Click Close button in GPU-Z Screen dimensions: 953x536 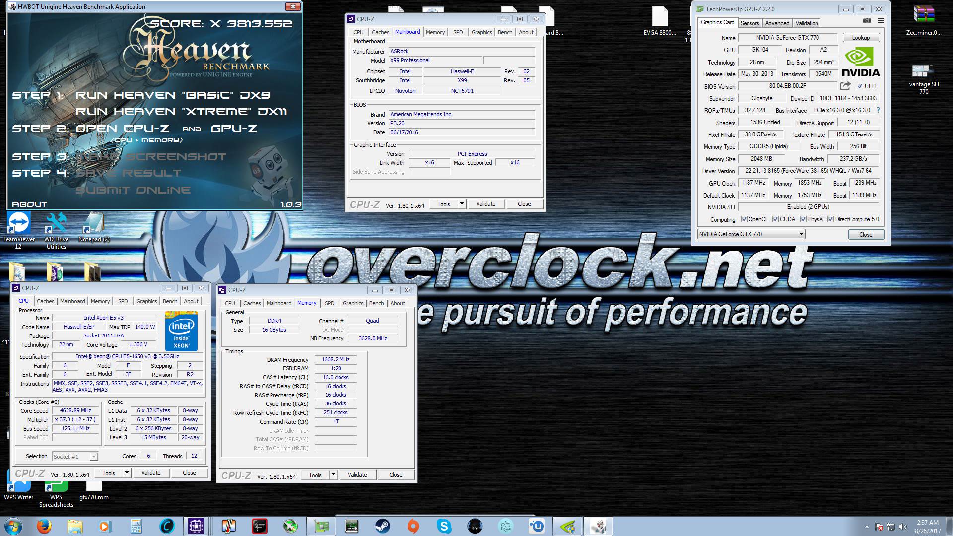pyautogui.click(x=866, y=235)
